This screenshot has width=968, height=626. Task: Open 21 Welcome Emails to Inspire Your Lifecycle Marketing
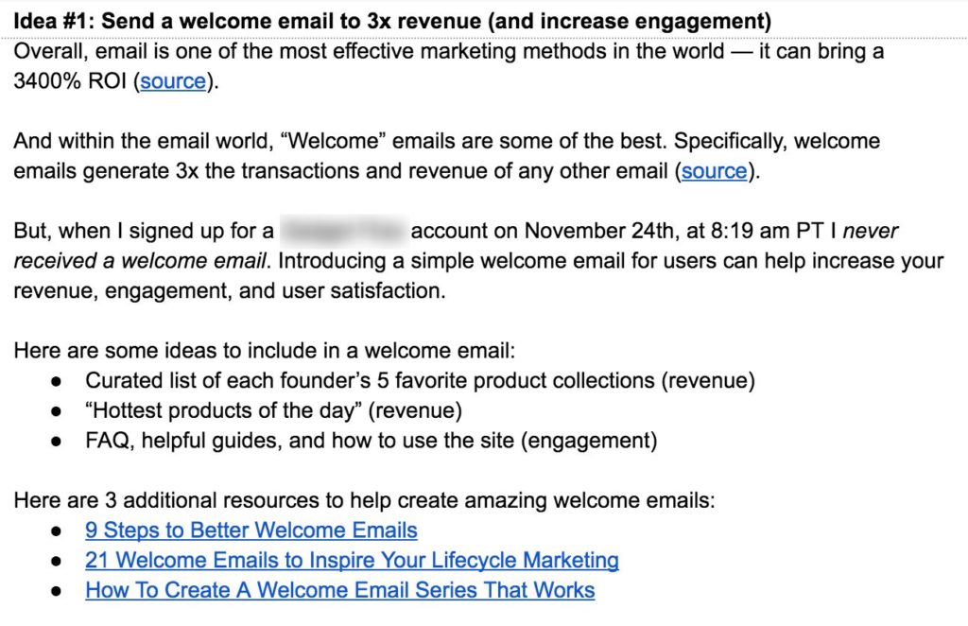352,560
